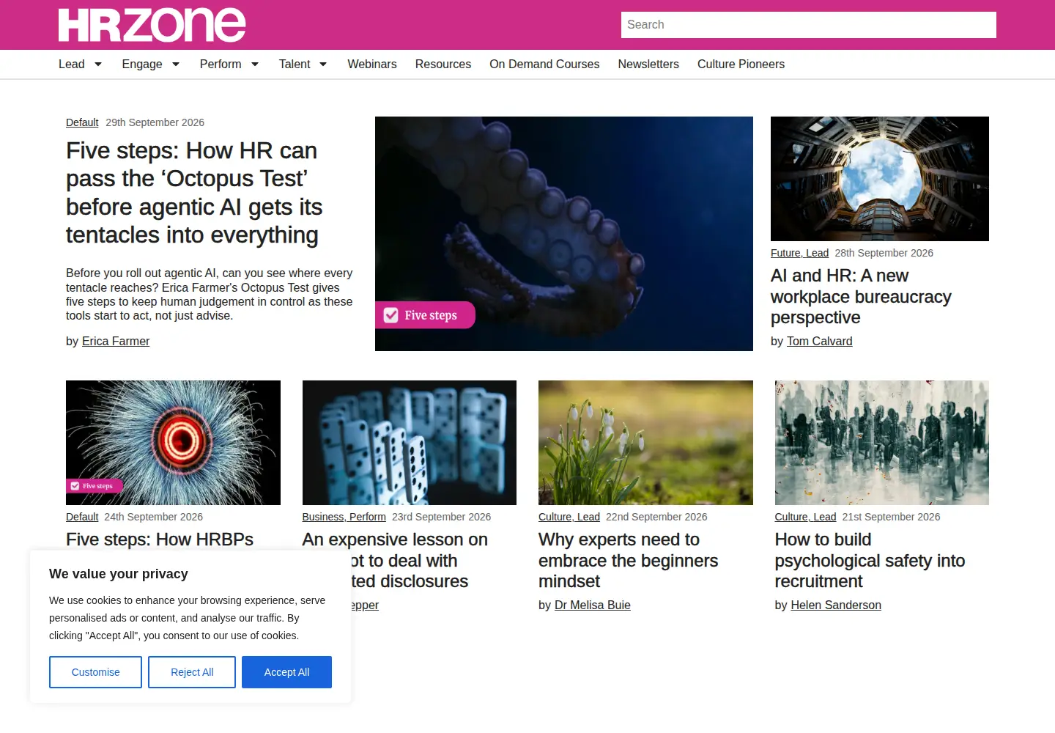Viewport: 1055px width, 733px height.
Task: Open the red eye fireworks thumbnail
Action: tap(173, 443)
